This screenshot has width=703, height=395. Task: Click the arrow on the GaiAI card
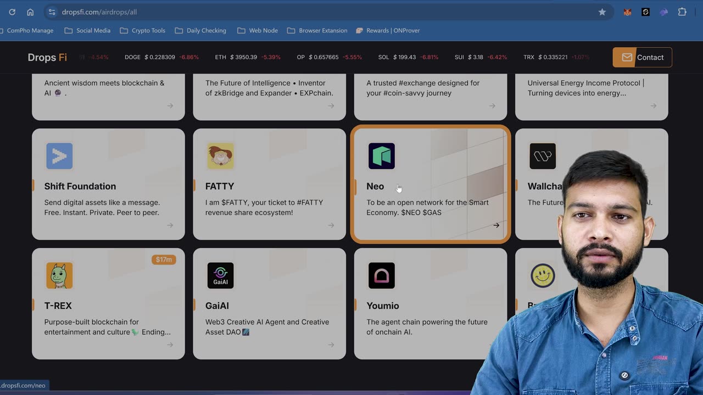331,345
